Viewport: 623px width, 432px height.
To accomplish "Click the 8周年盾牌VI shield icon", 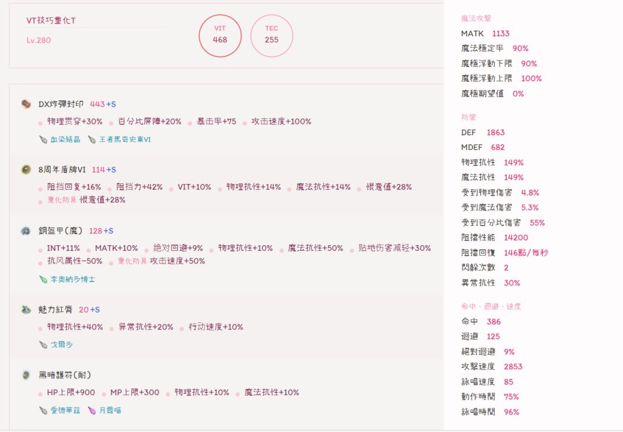I will click(x=26, y=170).
